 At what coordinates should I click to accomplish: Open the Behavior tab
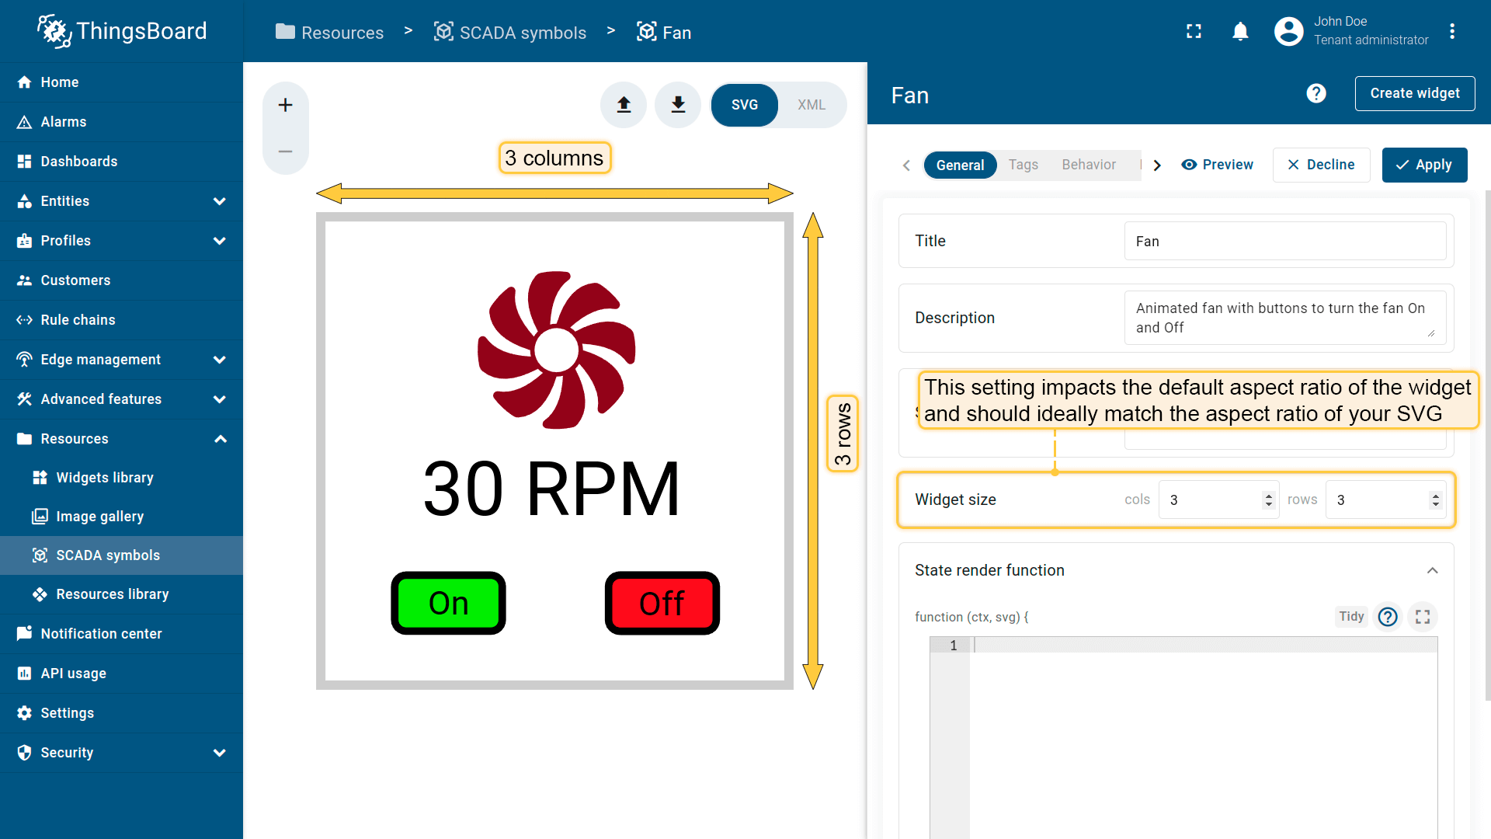click(1088, 165)
